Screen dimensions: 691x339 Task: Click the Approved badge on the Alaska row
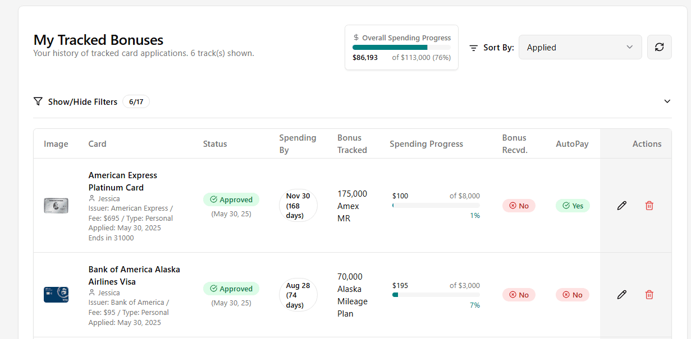pyautogui.click(x=231, y=289)
